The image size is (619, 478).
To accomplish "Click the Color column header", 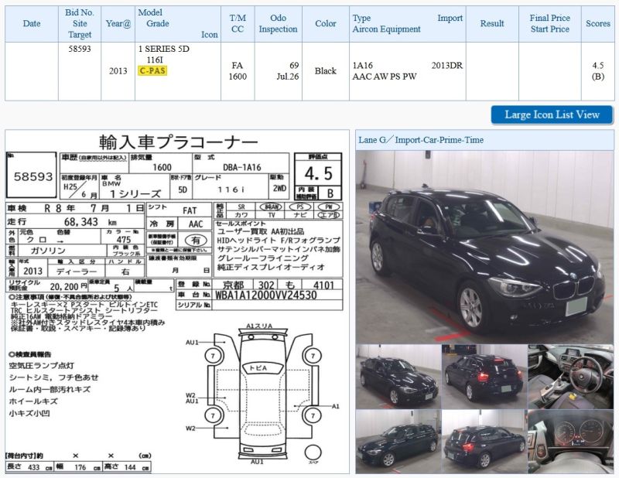I will [326, 23].
